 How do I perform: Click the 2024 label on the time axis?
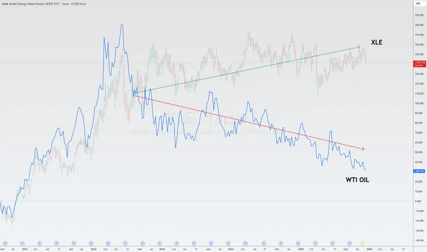230,249
